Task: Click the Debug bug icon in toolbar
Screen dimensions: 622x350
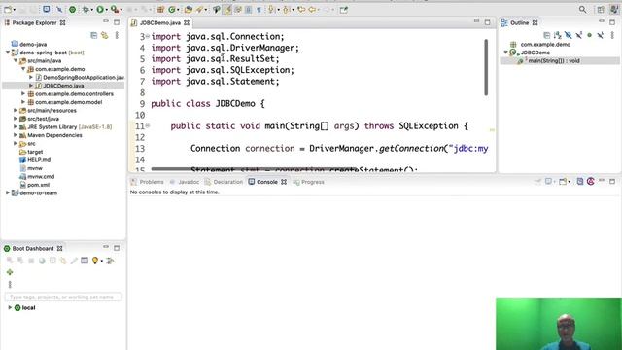Action: tap(86, 9)
